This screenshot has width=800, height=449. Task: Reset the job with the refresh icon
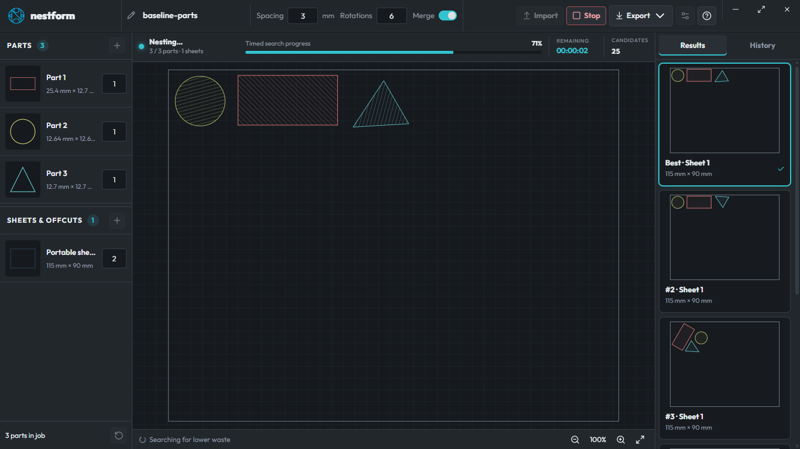119,436
